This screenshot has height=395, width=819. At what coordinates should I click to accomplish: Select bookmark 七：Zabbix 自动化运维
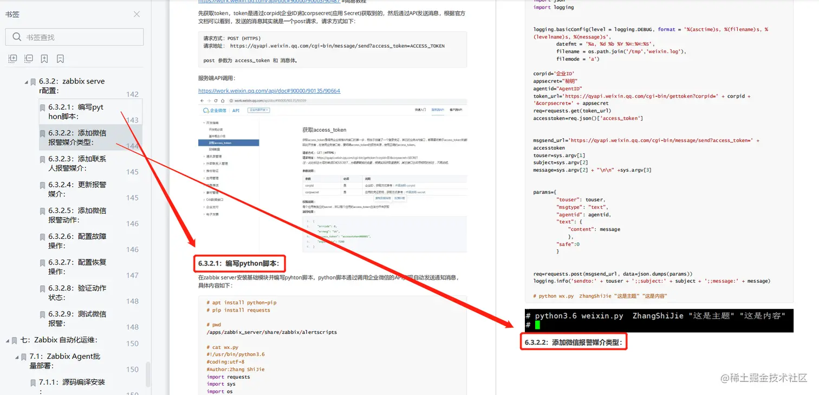[59, 340]
